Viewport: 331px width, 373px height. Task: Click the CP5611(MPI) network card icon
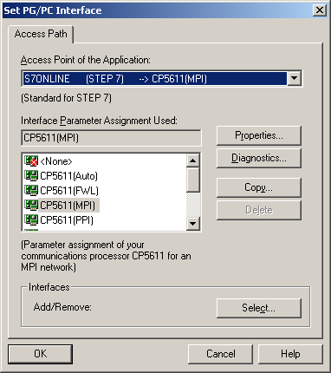click(31, 206)
